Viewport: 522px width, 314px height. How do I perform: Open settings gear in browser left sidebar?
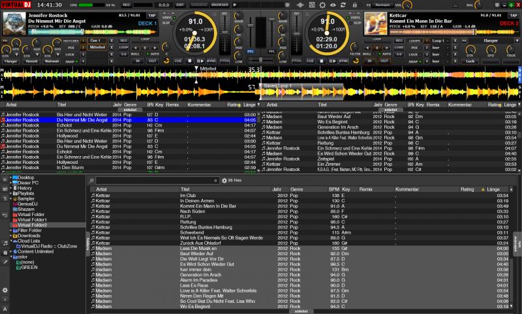tap(5, 290)
